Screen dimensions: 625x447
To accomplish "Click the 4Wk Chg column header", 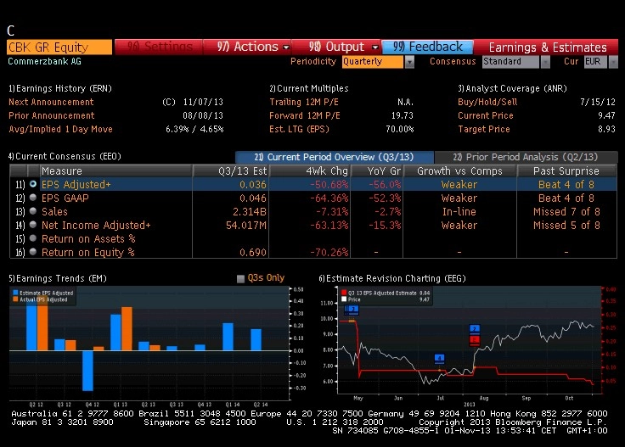I will 310,170.
